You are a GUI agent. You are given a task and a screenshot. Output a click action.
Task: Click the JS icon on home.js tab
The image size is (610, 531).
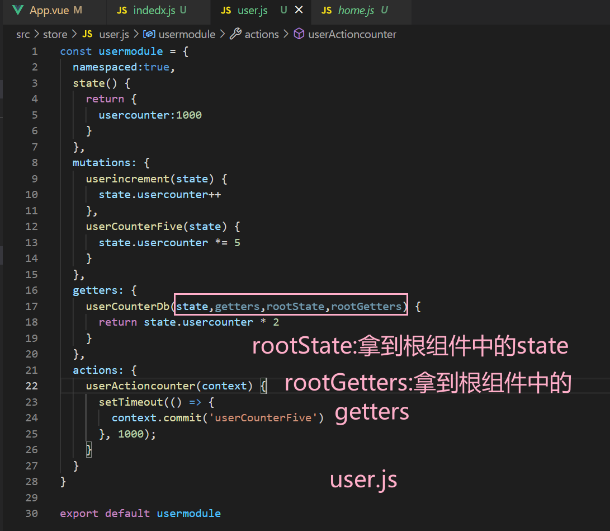[327, 11]
